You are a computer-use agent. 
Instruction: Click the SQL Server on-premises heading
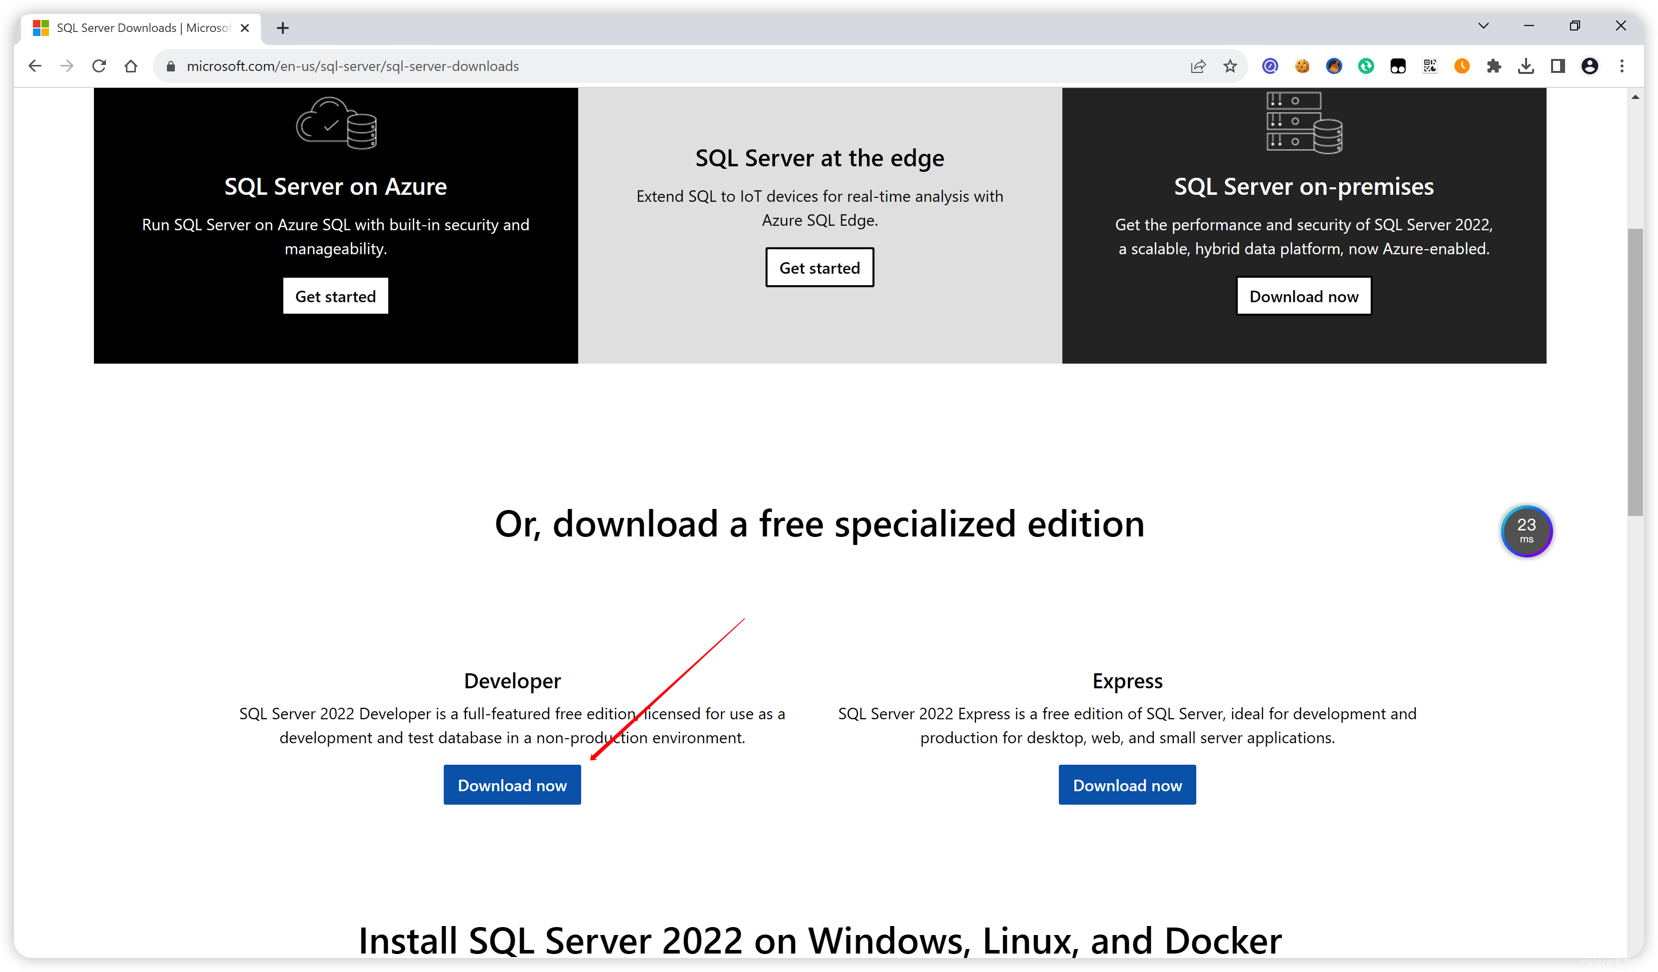pyautogui.click(x=1304, y=187)
